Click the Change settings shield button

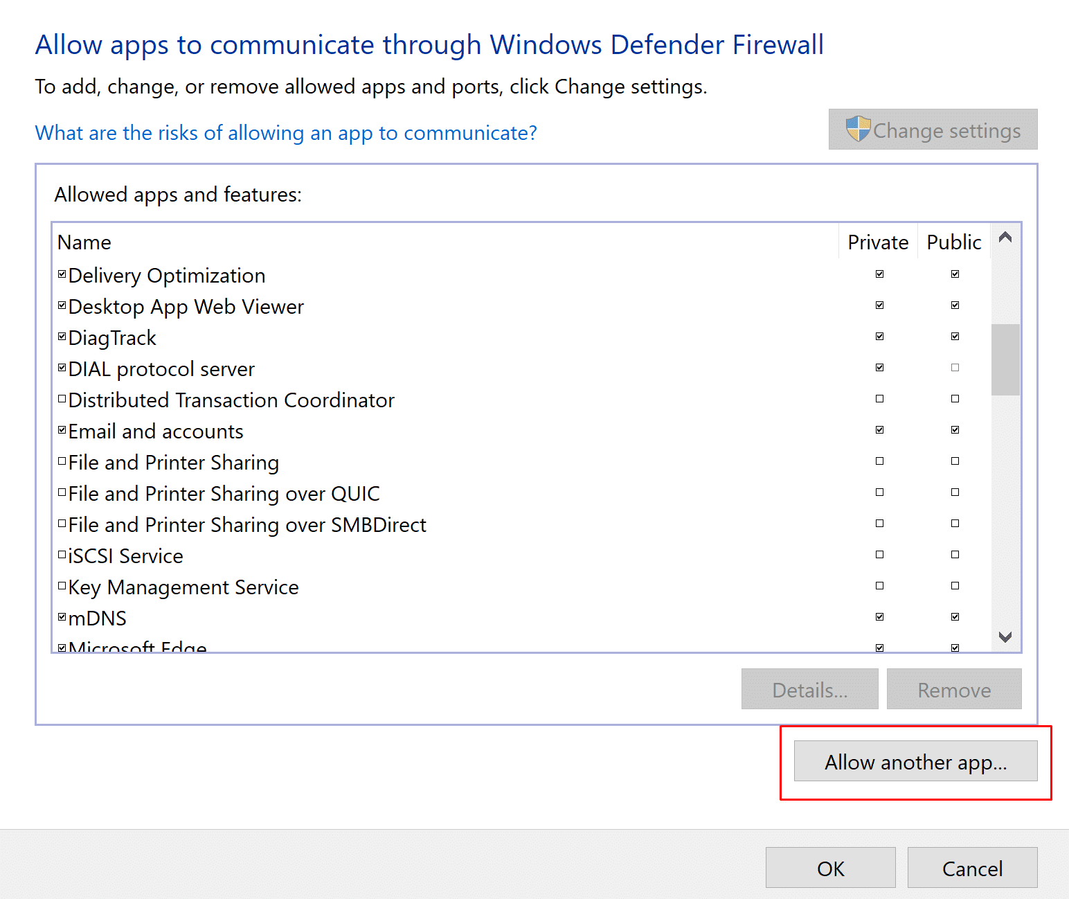click(933, 130)
